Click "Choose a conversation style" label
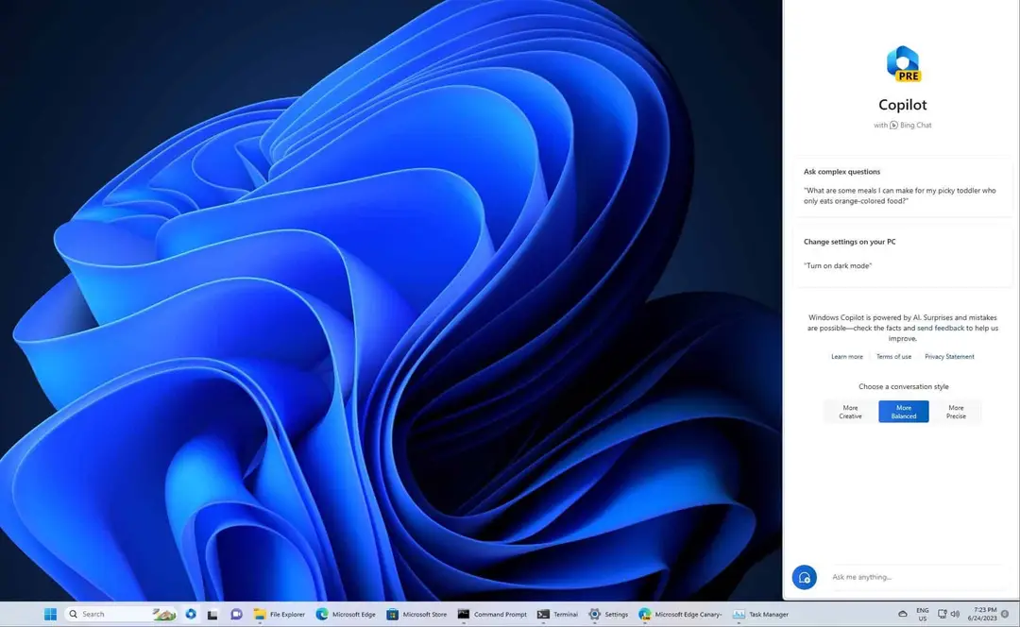 [x=904, y=386]
